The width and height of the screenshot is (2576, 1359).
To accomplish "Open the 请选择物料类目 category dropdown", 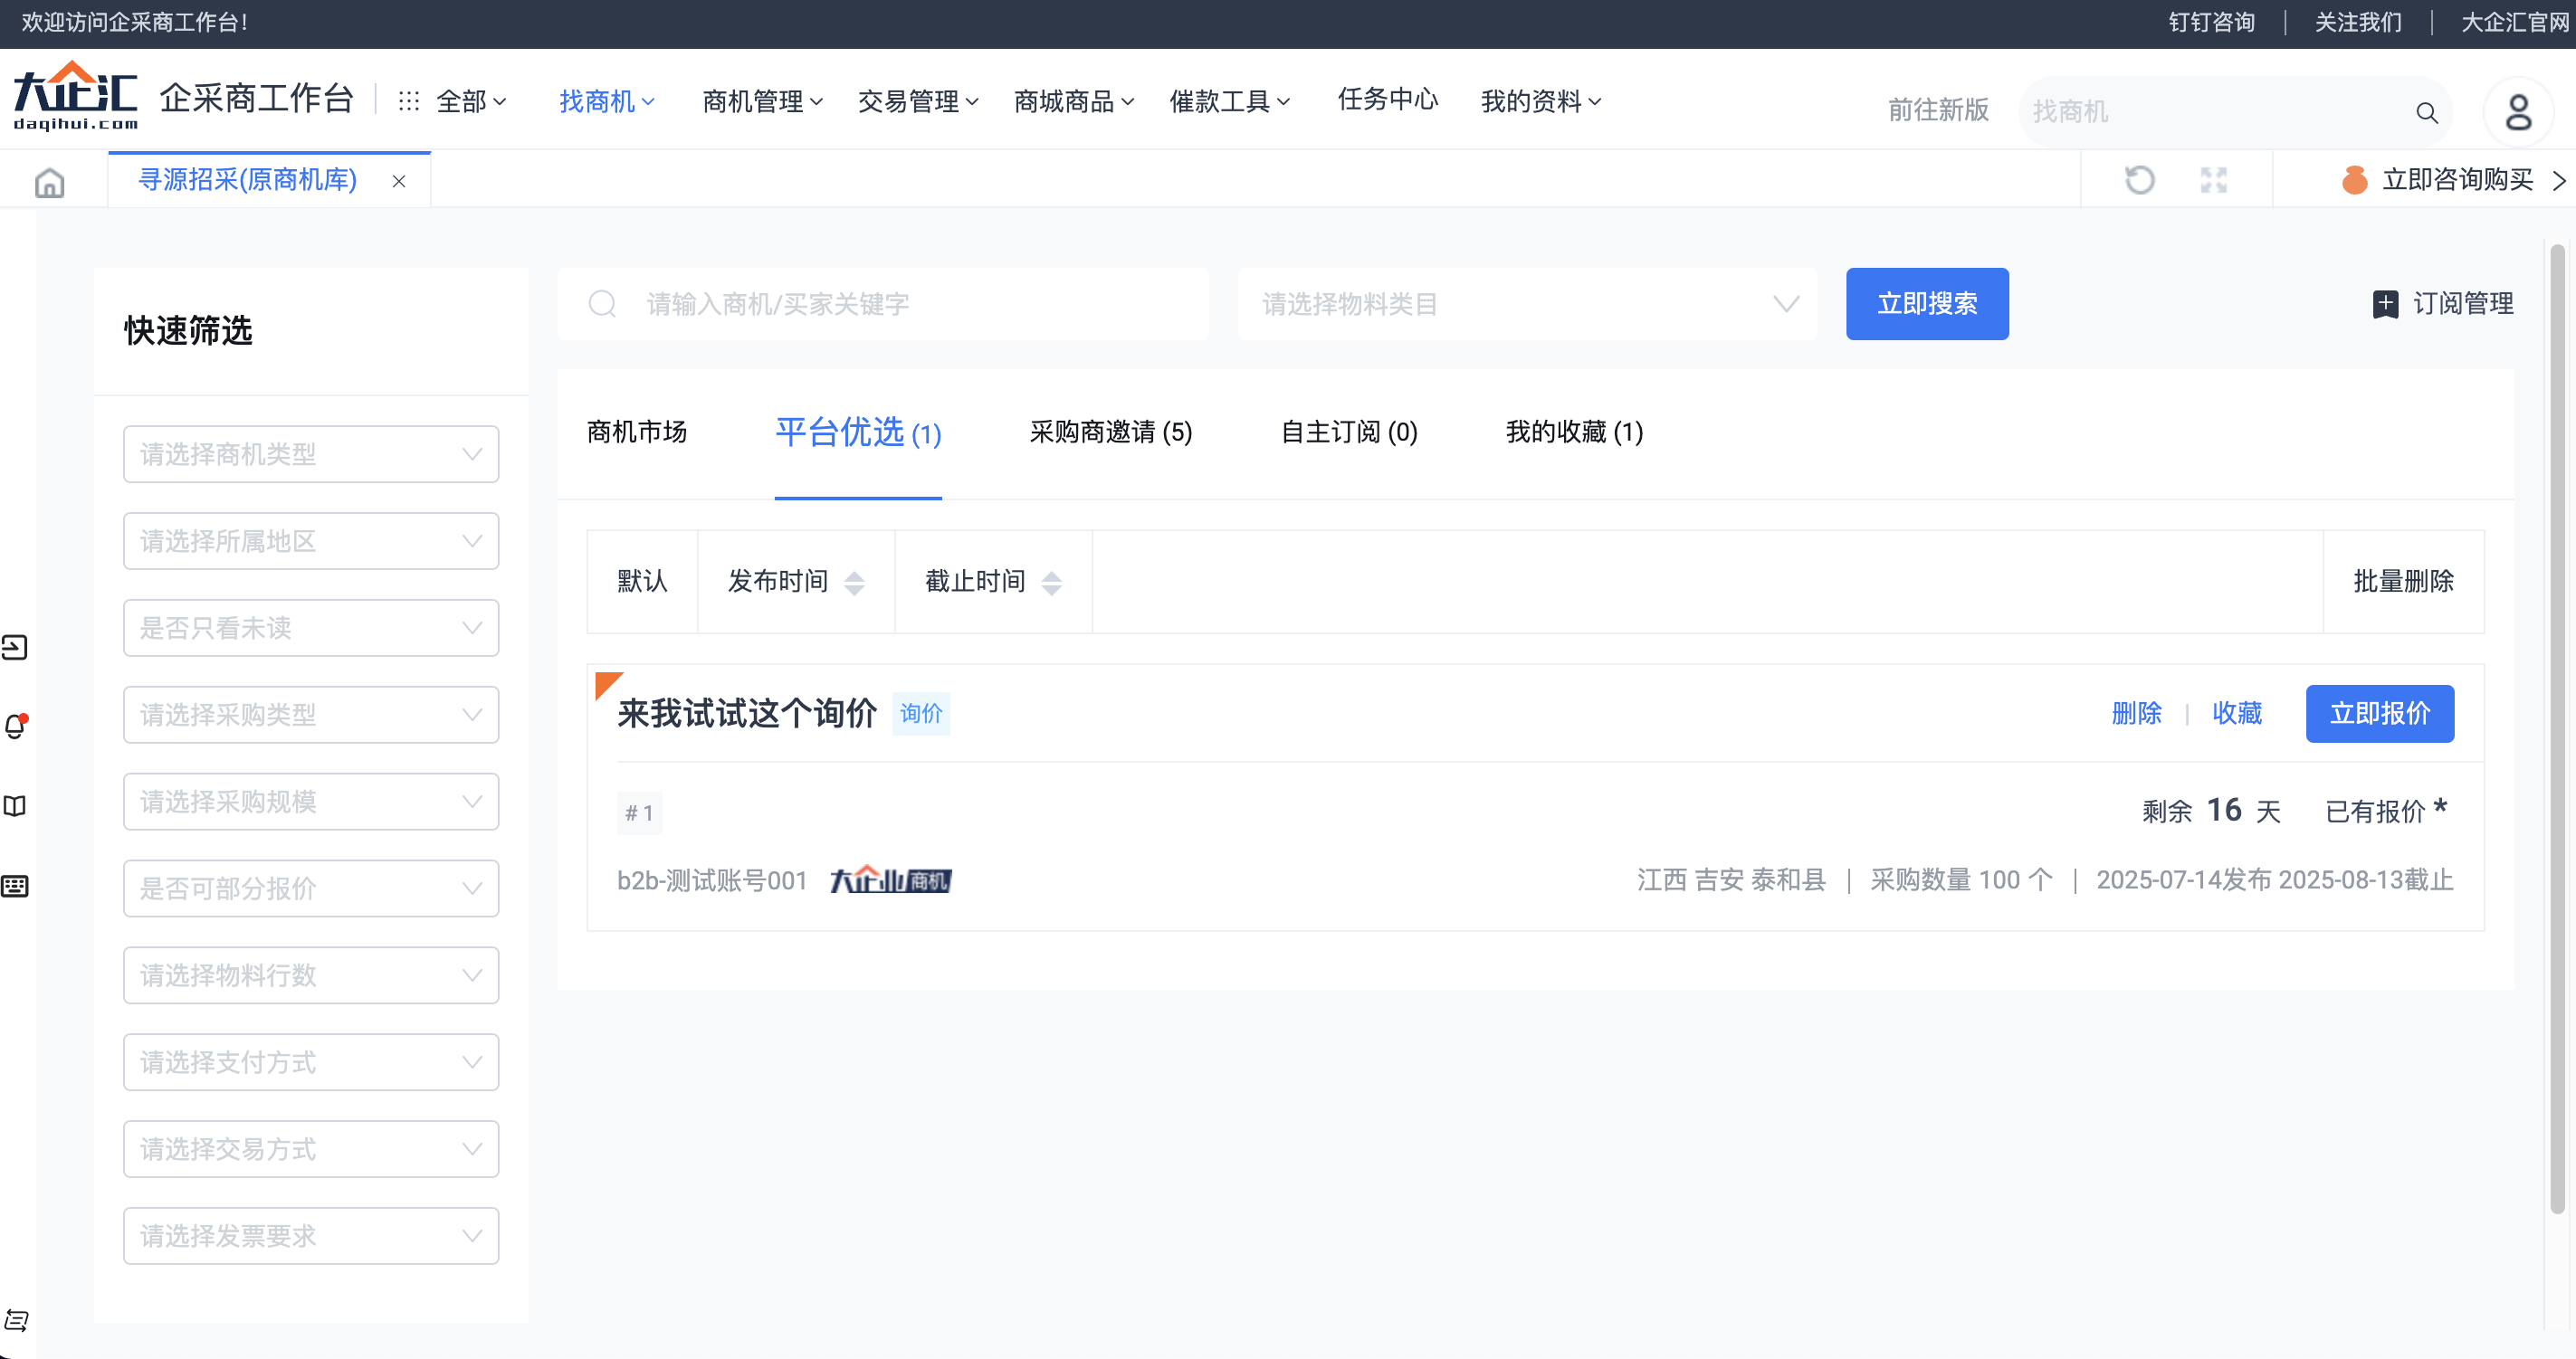I will point(1527,304).
